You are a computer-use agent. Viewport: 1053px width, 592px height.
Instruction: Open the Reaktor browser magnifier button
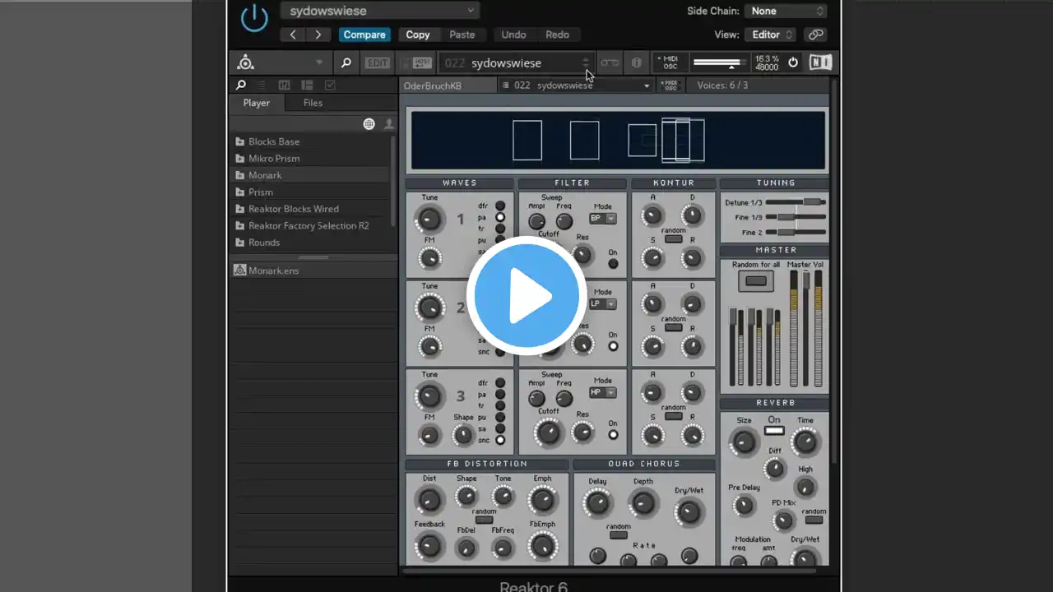(x=346, y=62)
